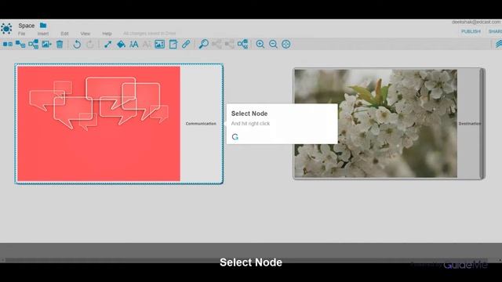Screen dimensions: 502x282
Task: Select the Communication node label
Action: pyautogui.click(x=201, y=124)
